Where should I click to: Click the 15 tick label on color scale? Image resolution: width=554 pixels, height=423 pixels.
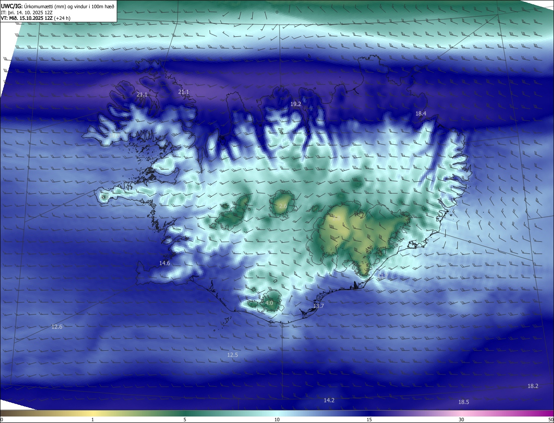[x=369, y=420]
